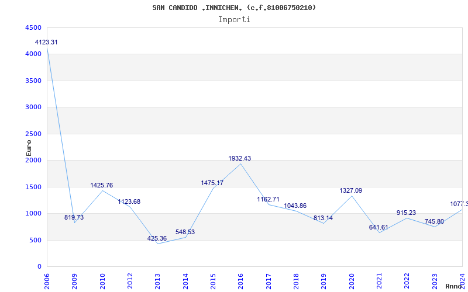The image size is (468, 292).
Task: Select the 1043.86 value label
Action: [x=295, y=206]
